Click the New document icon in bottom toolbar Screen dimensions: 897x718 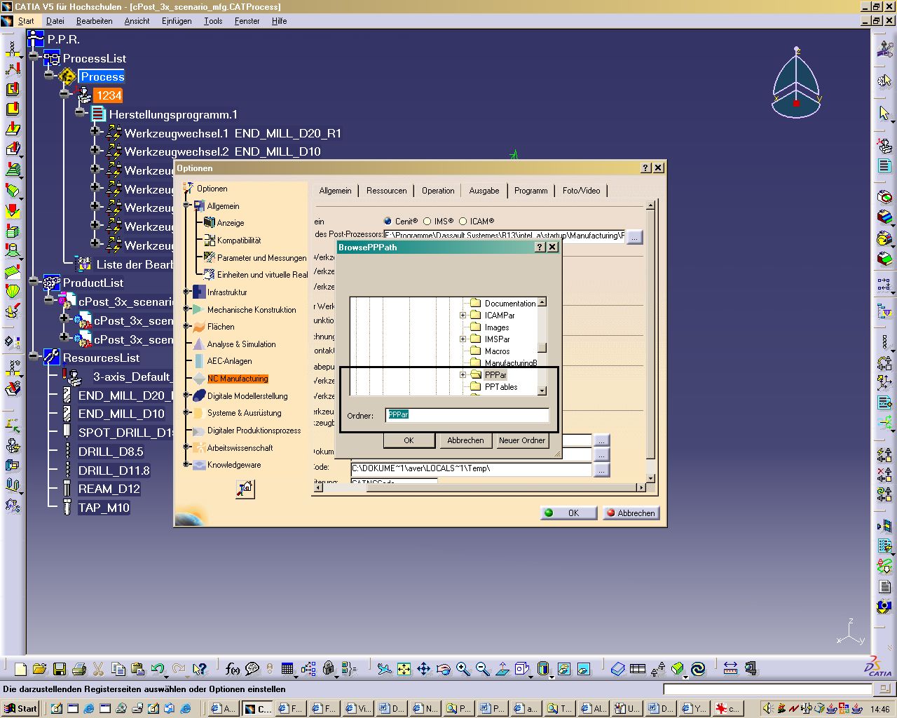[20, 669]
